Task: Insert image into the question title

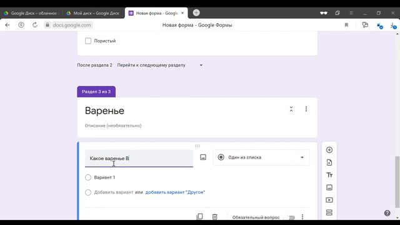Action: (x=202, y=157)
